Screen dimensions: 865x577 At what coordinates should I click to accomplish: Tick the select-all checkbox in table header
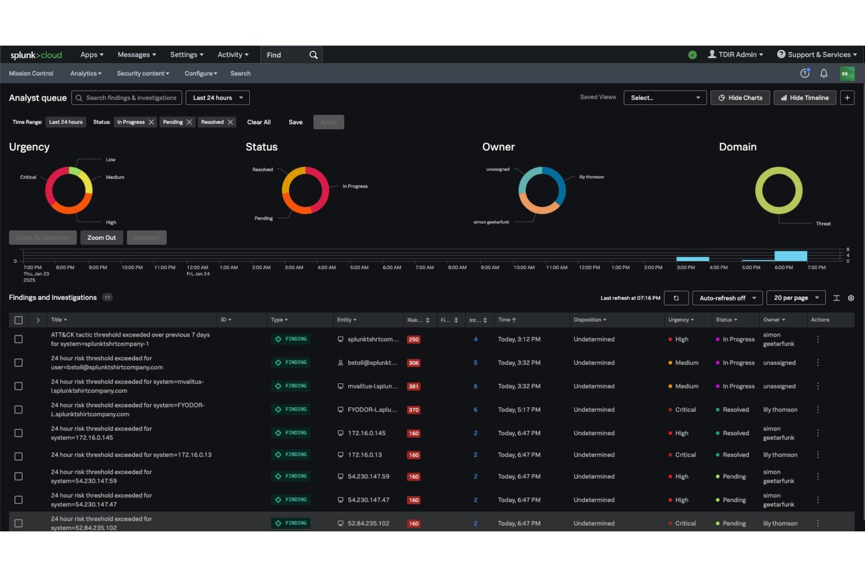coord(19,320)
